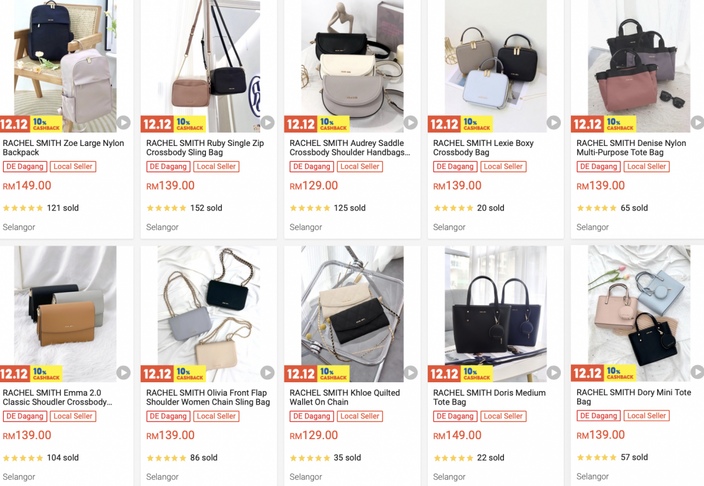Image resolution: width=704 pixels, height=486 pixels.
Task: Click star rating on Emma 2.0 listing
Action: [23, 458]
